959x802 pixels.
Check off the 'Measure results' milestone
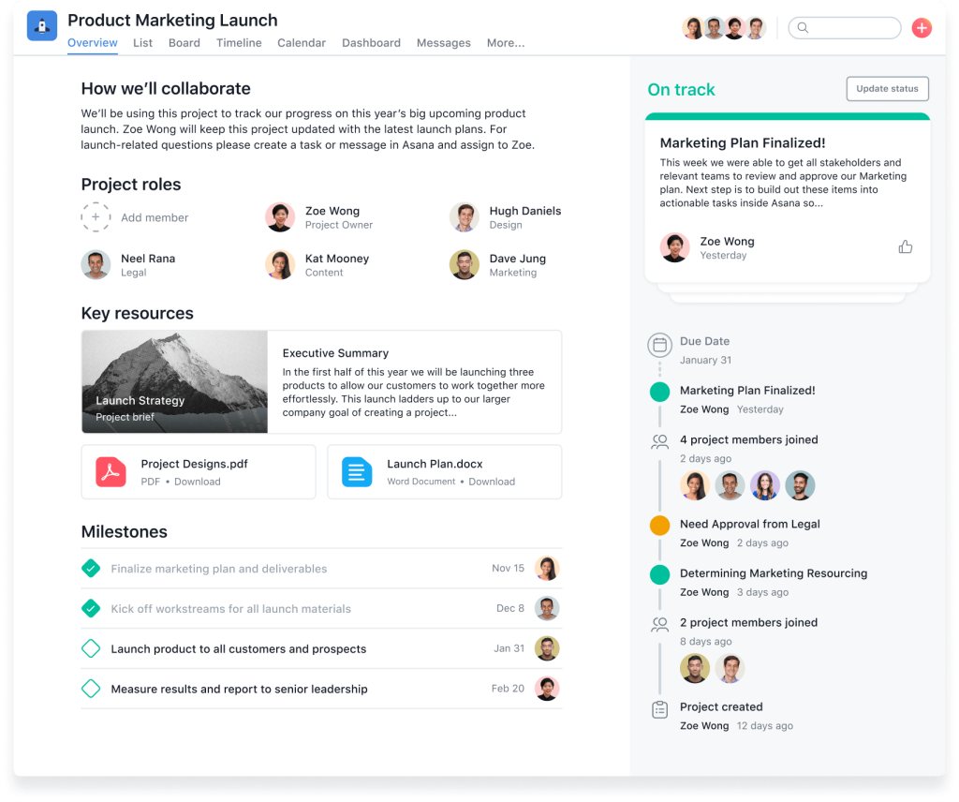pos(91,688)
